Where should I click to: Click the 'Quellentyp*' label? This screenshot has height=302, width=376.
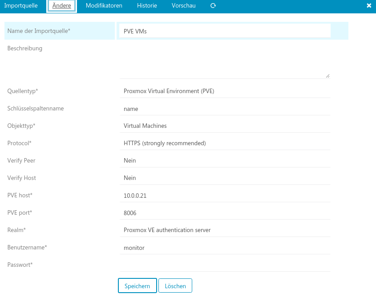point(23,91)
